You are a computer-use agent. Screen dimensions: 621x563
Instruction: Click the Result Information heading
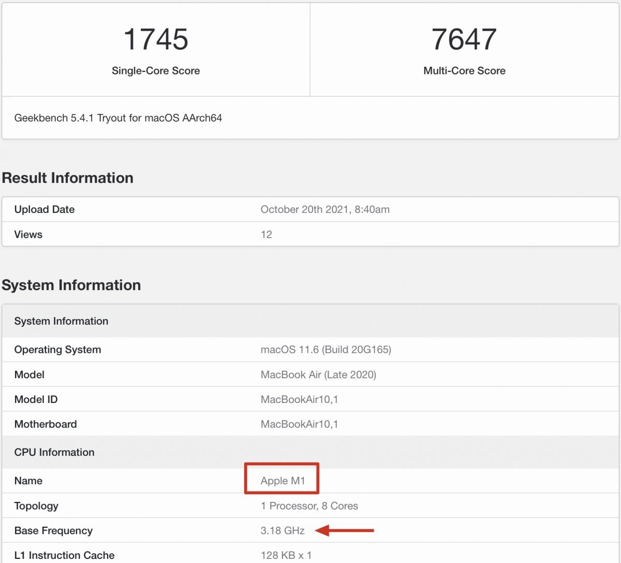[x=68, y=178]
